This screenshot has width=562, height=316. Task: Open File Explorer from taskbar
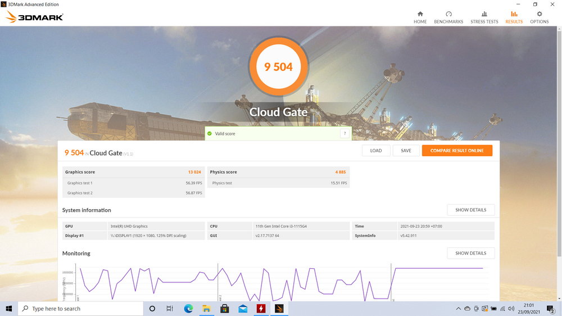tap(206, 309)
